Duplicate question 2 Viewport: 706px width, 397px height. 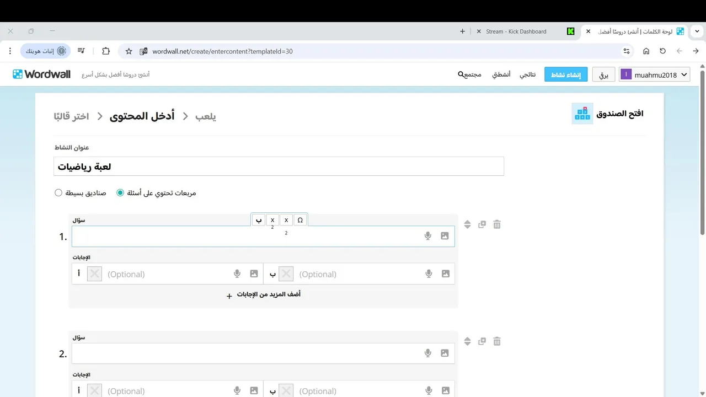pyautogui.click(x=482, y=341)
